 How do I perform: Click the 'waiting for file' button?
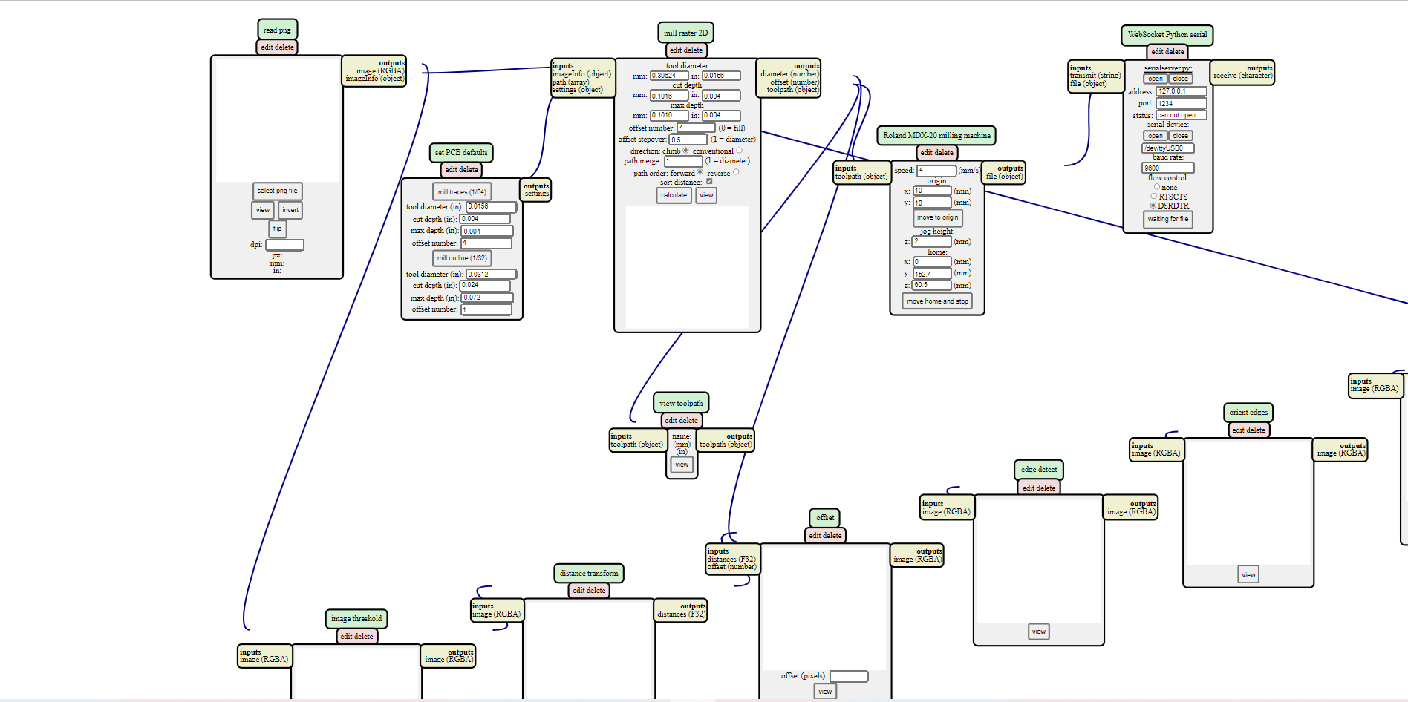coord(1167,219)
